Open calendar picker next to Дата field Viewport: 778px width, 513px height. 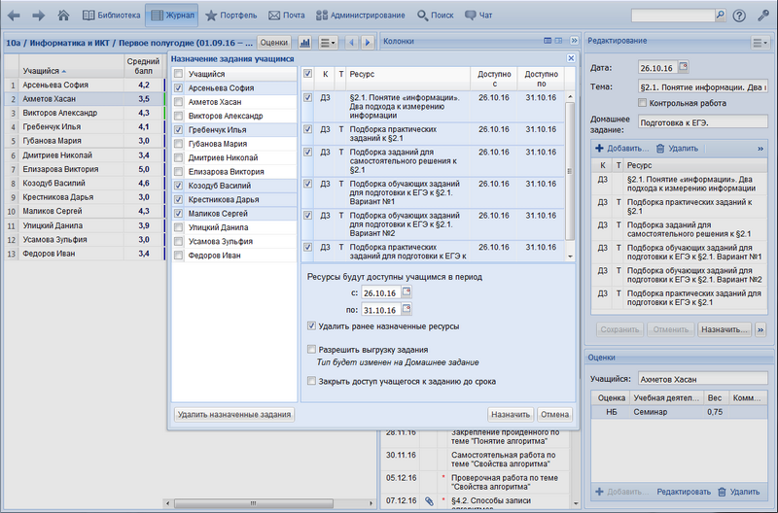point(683,67)
